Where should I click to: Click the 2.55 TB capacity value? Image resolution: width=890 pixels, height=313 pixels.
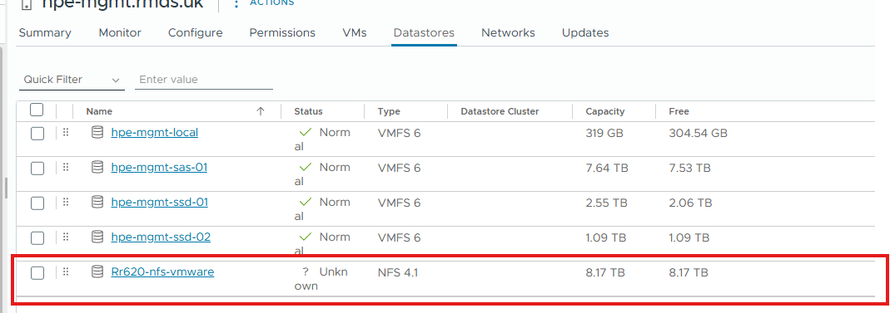point(607,203)
